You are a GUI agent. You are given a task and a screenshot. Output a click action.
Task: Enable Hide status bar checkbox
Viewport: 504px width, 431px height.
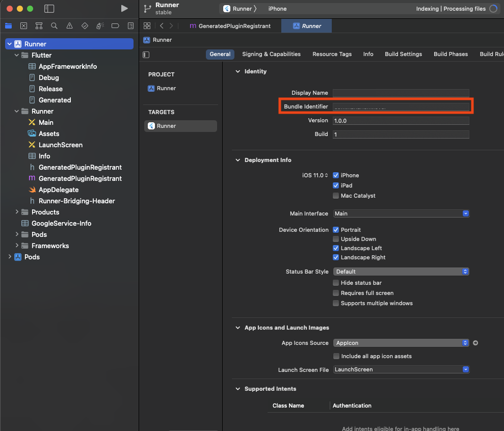pos(335,283)
